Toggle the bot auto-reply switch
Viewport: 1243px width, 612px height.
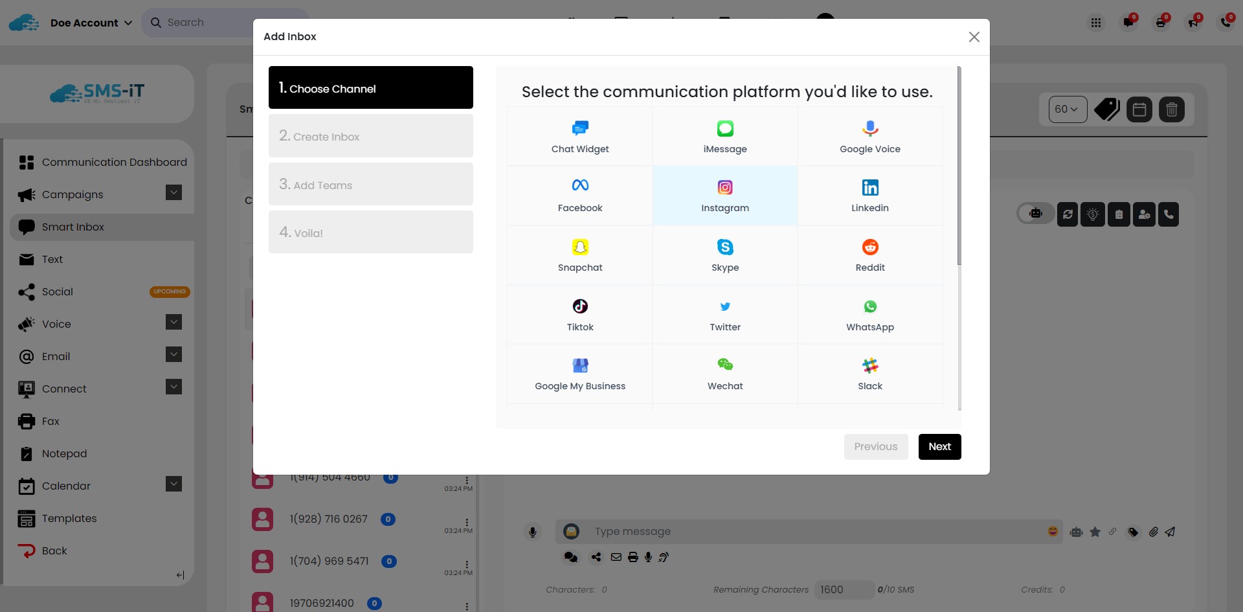(1035, 214)
